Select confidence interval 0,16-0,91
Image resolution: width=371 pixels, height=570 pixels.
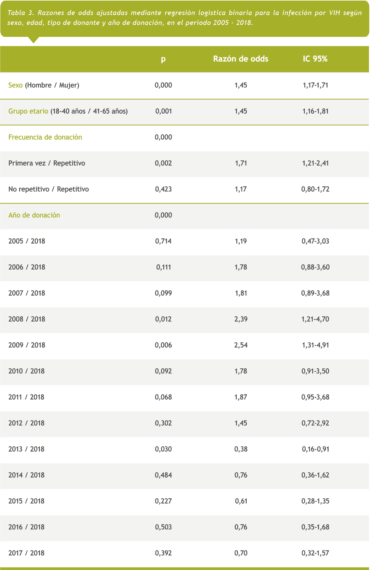click(x=315, y=449)
